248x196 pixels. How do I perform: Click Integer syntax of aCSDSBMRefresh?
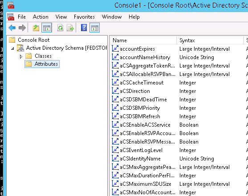(x=187, y=116)
